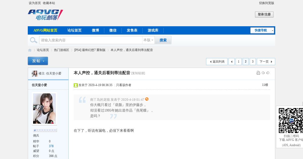Expand the 快捷导航 dropdown arrow
Viewport: 303px width, 159px height.
[x=273, y=30]
